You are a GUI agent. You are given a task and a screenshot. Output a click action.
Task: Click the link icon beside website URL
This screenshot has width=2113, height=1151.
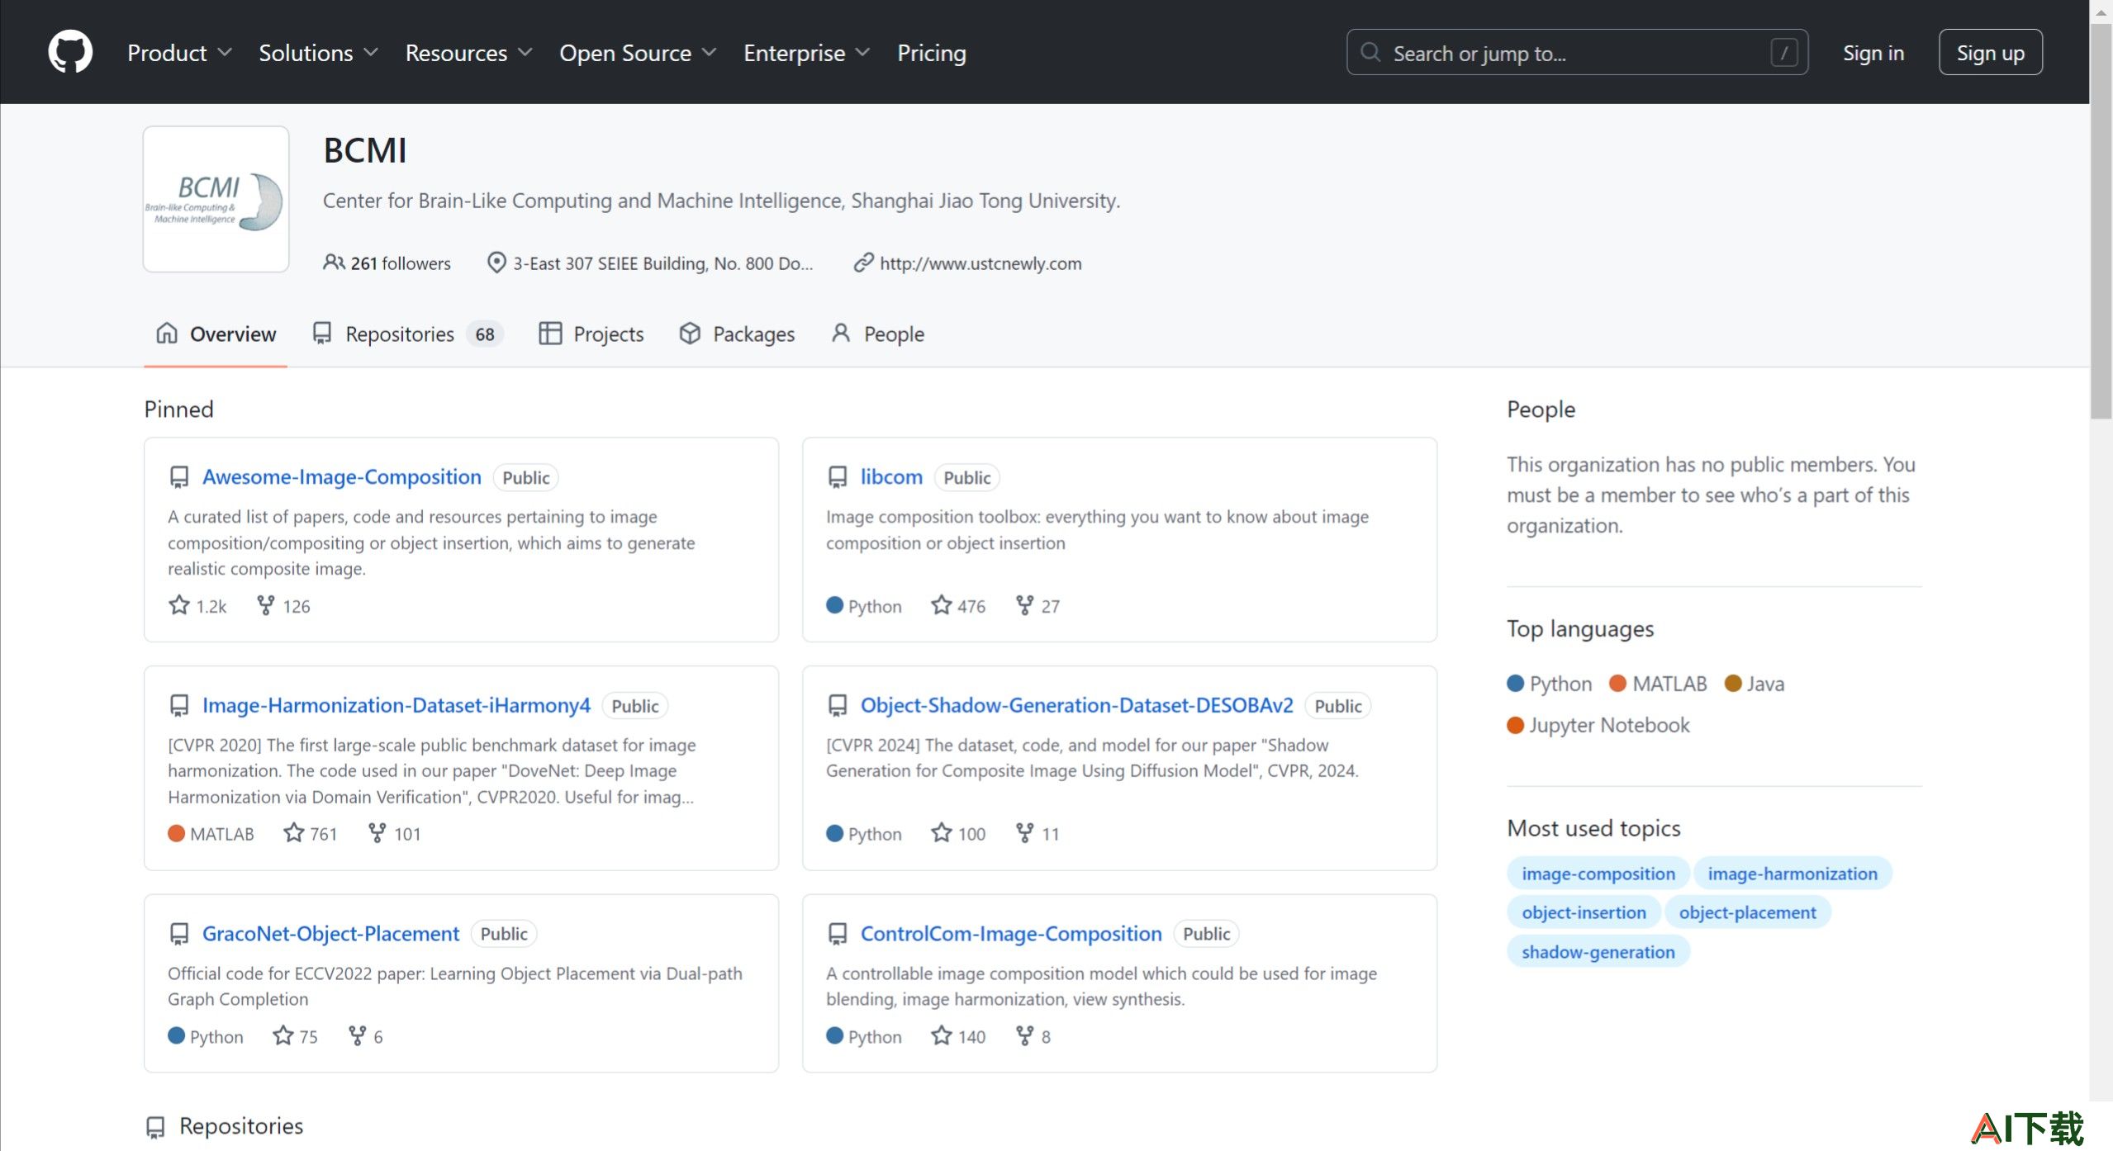(863, 263)
